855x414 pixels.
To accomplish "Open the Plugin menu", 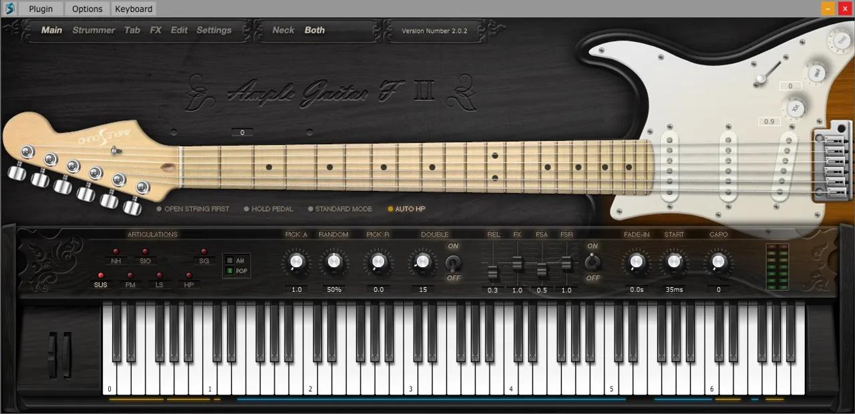I will (41, 9).
